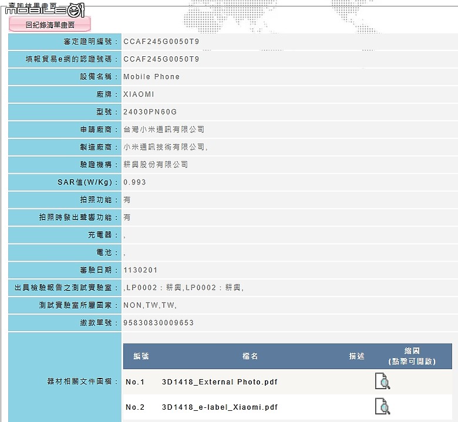458x422 pixels.
Task: Click the 回紀錄清單畫面 button
Action: click(50, 25)
